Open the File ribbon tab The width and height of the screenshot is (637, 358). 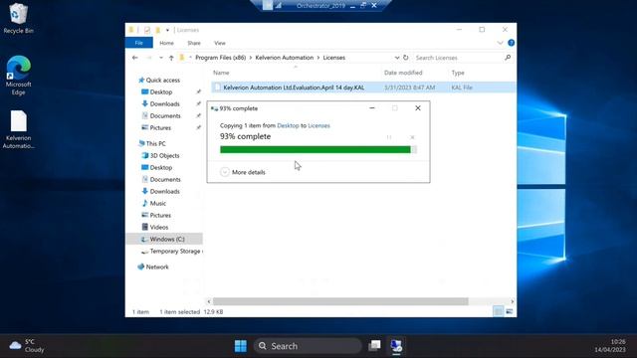tap(139, 43)
